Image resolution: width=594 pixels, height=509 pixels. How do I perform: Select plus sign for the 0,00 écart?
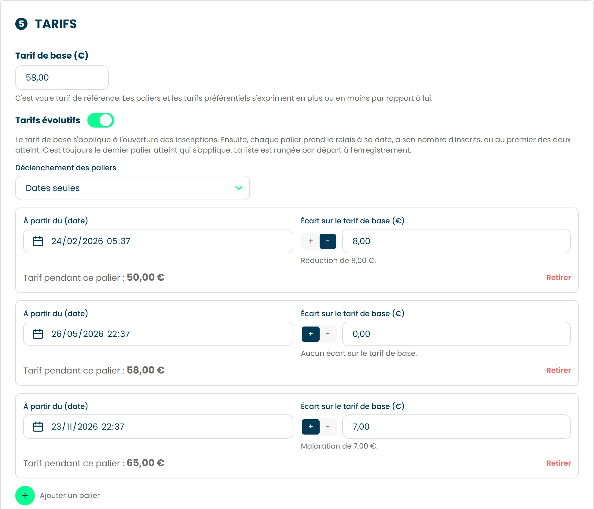click(x=311, y=334)
